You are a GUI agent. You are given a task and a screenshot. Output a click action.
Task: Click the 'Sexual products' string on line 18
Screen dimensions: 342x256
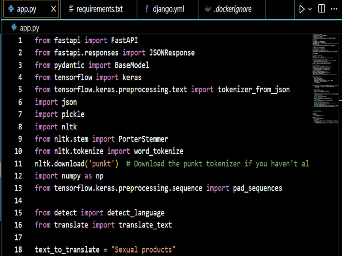(144, 250)
